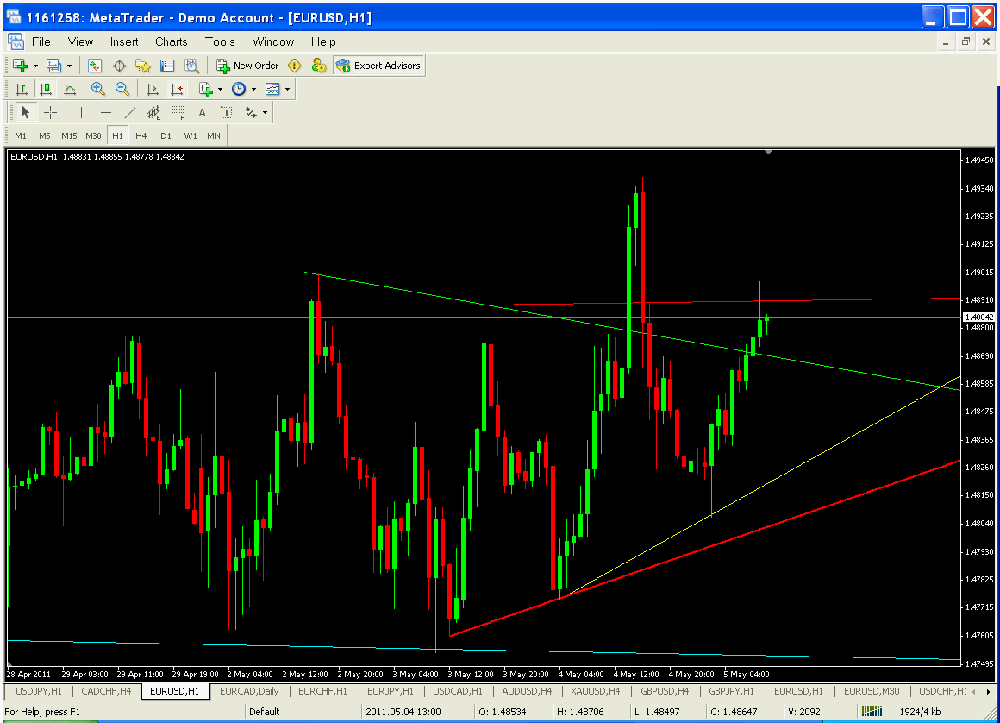Select the crosshair tool
The height and width of the screenshot is (723, 1000).
(51, 112)
